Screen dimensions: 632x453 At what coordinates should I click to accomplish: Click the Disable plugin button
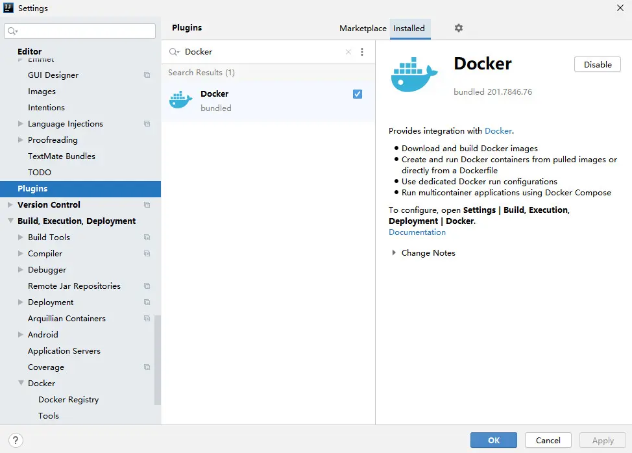click(x=598, y=64)
